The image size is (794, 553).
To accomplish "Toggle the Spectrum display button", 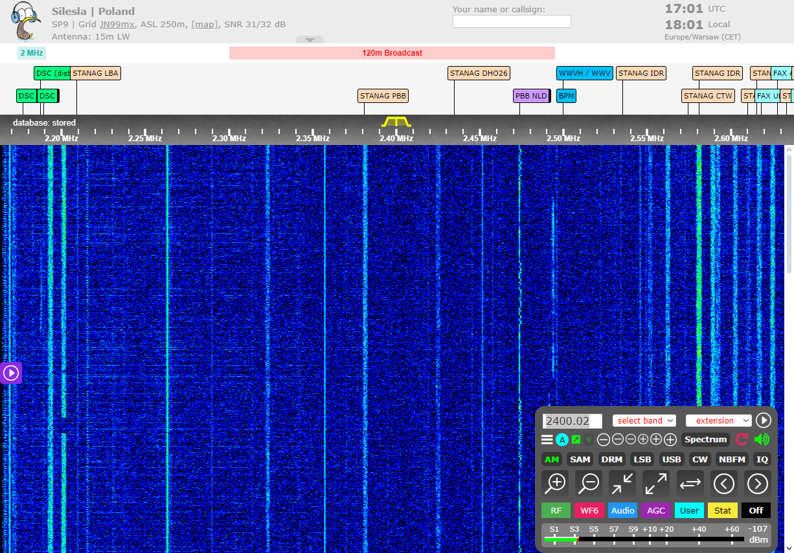I will pos(705,440).
